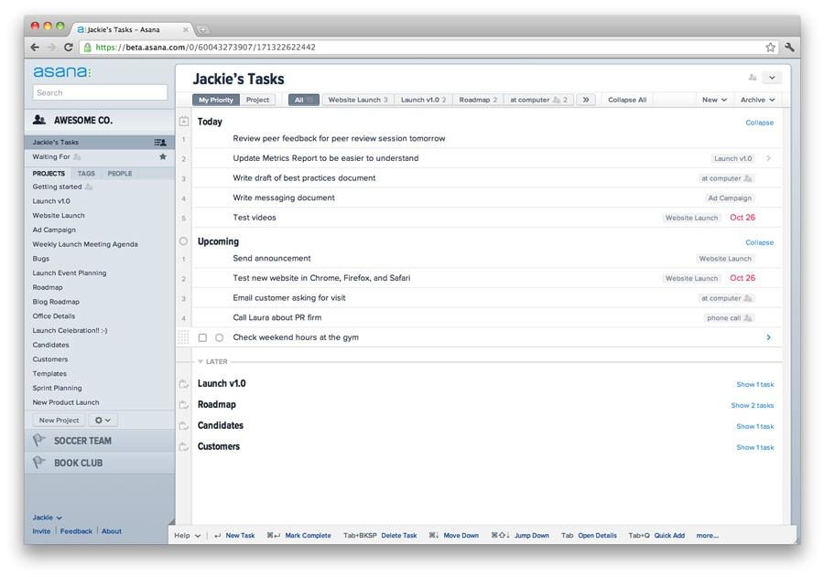Screen dimensions: 824x577
Task: Click the drag handle beside the gym task
Action: (183, 337)
